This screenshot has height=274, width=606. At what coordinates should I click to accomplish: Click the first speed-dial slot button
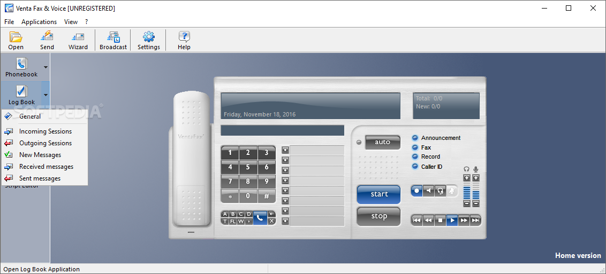[285, 150]
